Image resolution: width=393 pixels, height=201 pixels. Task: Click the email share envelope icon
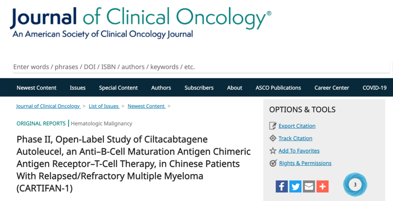pyautogui.click(x=309, y=186)
